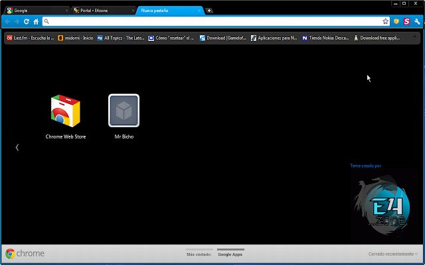Open the Download free appli... bookmark
Viewport: 425px width, 265px height.
377,38
